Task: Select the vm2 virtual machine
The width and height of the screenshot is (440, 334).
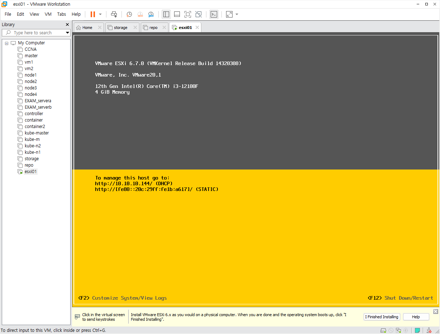Action: [x=29, y=69]
